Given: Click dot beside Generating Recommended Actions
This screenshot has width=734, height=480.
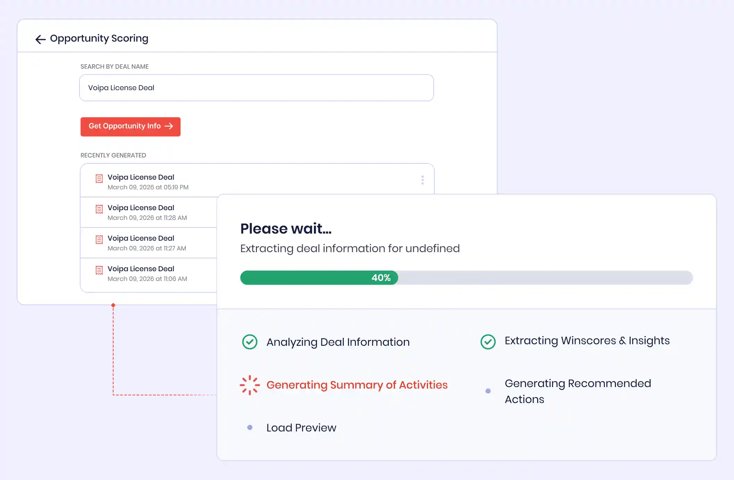Looking at the screenshot, I should point(488,391).
